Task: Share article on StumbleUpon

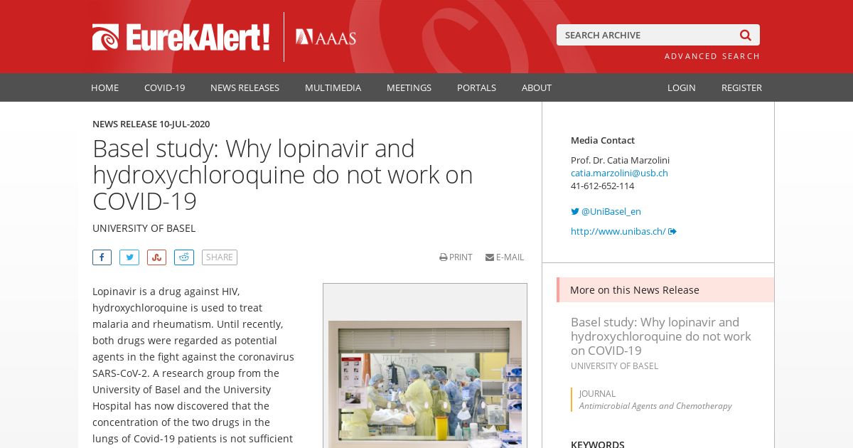Action: (x=156, y=257)
